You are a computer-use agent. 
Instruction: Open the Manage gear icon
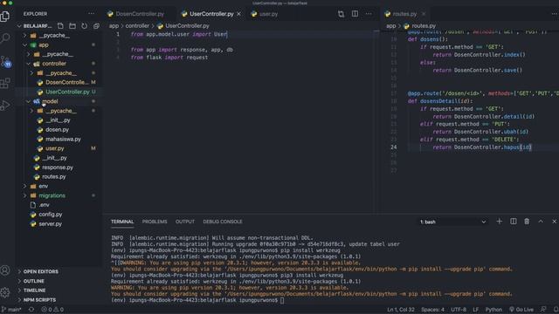click(5, 292)
